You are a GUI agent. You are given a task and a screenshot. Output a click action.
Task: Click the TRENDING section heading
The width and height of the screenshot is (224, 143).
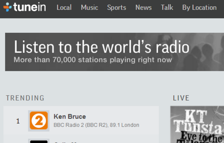pos(25,98)
